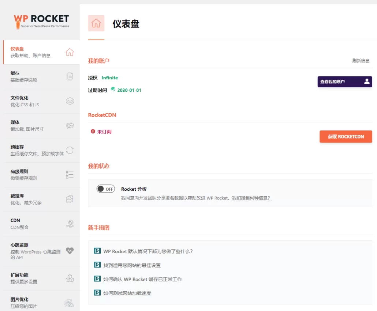This screenshot has width=377, height=311.
Task: Select 扩展功能 add-ons section
Action: pyautogui.click(x=41, y=278)
